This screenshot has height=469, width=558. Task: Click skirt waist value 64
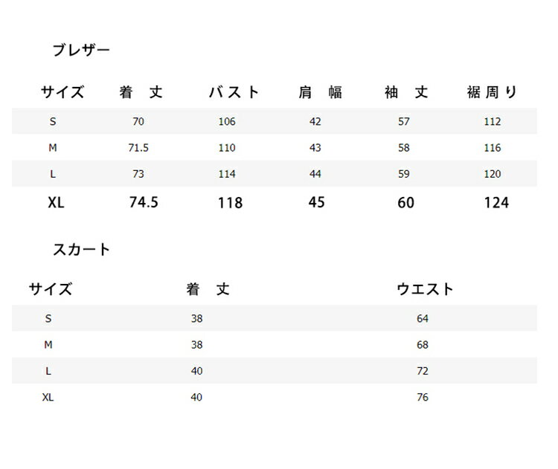pyautogui.click(x=423, y=319)
